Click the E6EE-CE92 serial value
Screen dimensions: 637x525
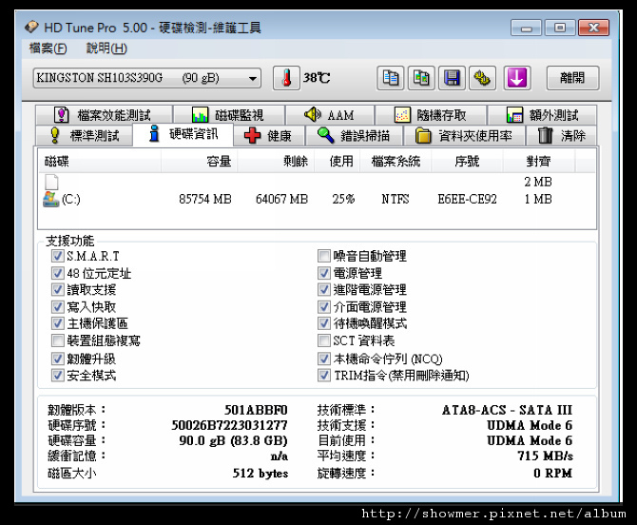[467, 199]
